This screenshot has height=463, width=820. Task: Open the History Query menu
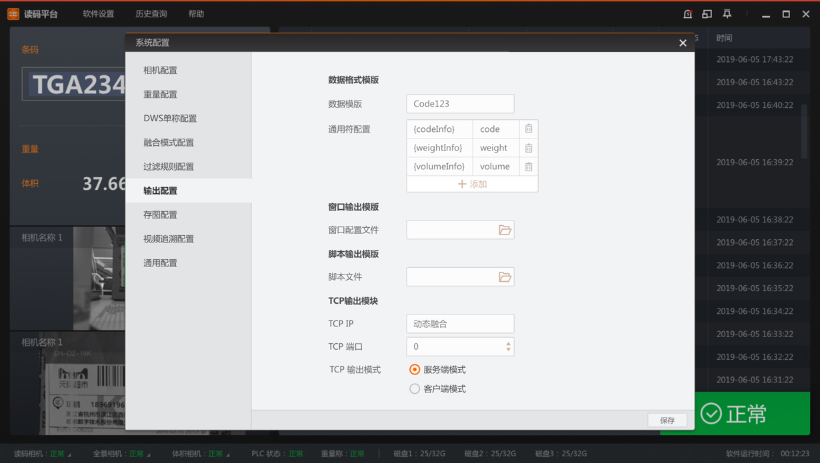[x=151, y=14]
